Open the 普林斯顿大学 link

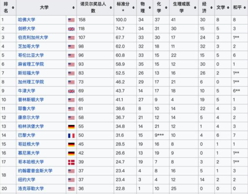coord(31,100)
